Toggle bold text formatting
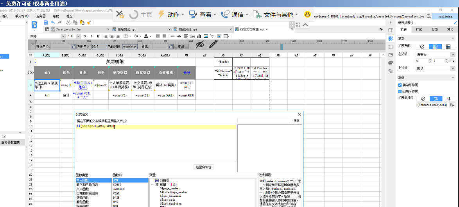Screen dimensions: 459x207 tap(84, 36)
